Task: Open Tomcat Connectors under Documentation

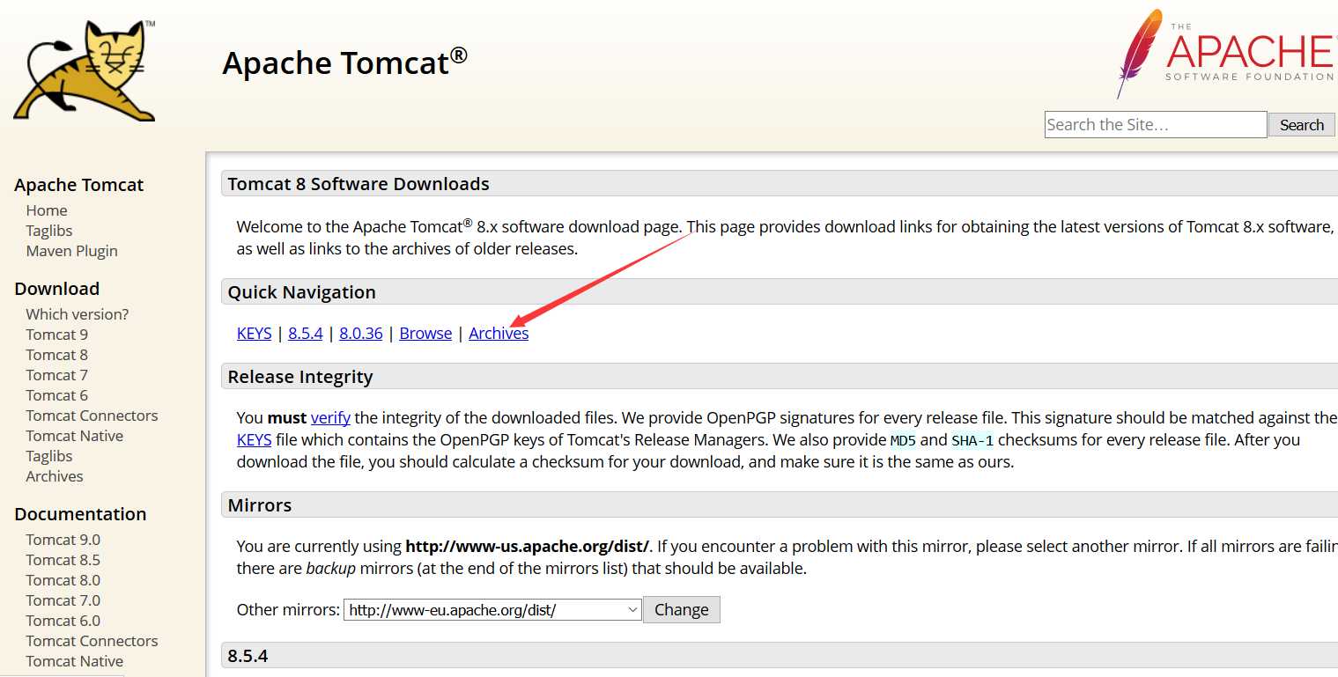Action: [92, 641]
